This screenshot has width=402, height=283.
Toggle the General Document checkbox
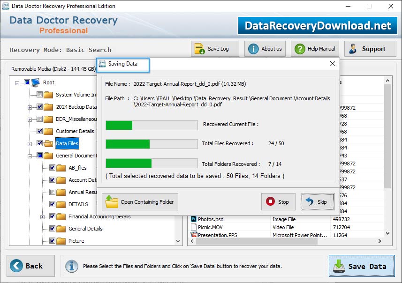coord(39,155)
